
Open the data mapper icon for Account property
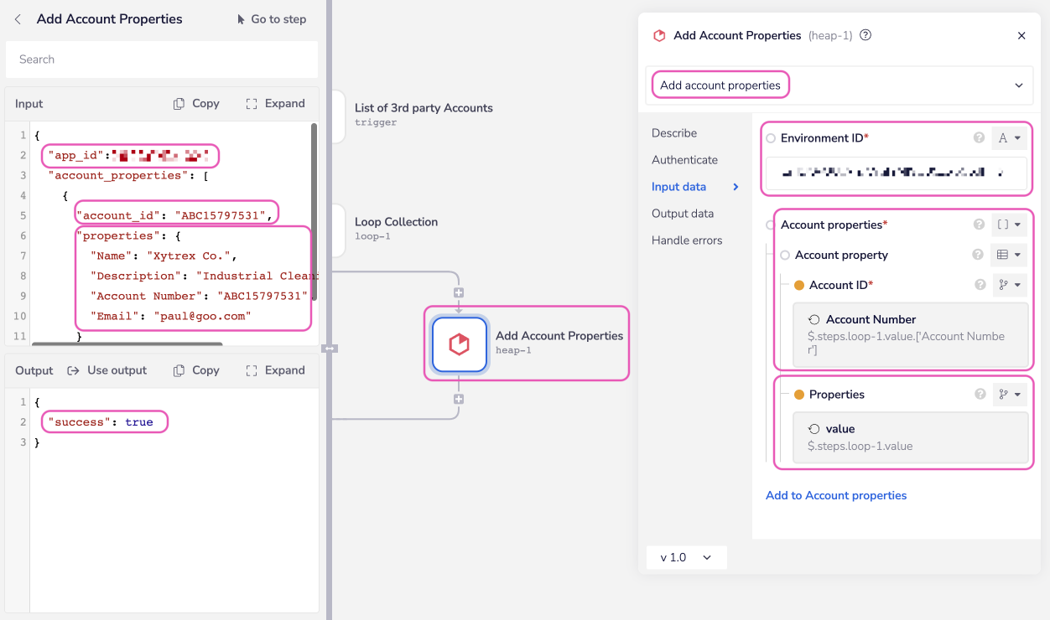pos(1009,254)
